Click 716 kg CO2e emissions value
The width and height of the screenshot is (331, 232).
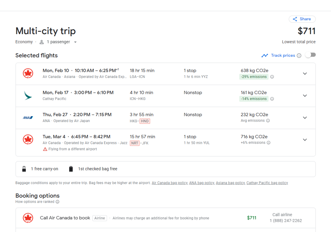click(254, 136)
